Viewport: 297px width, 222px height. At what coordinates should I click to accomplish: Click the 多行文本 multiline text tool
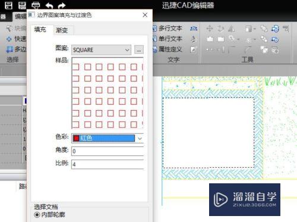168,29
